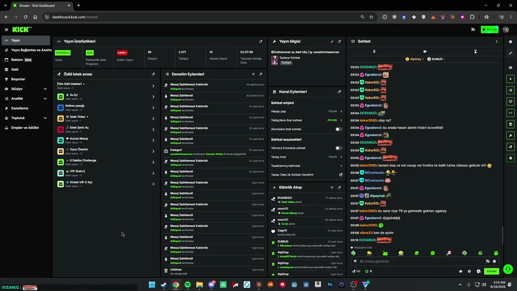Edit stream info with the pencil icon

click(x=332, y=41)
